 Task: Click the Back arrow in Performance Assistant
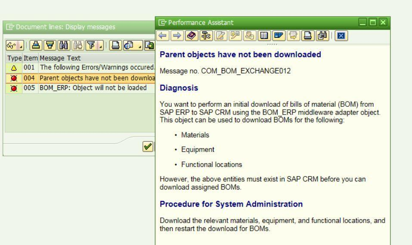163,36
